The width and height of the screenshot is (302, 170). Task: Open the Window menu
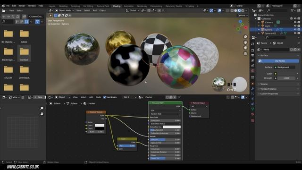32,6
